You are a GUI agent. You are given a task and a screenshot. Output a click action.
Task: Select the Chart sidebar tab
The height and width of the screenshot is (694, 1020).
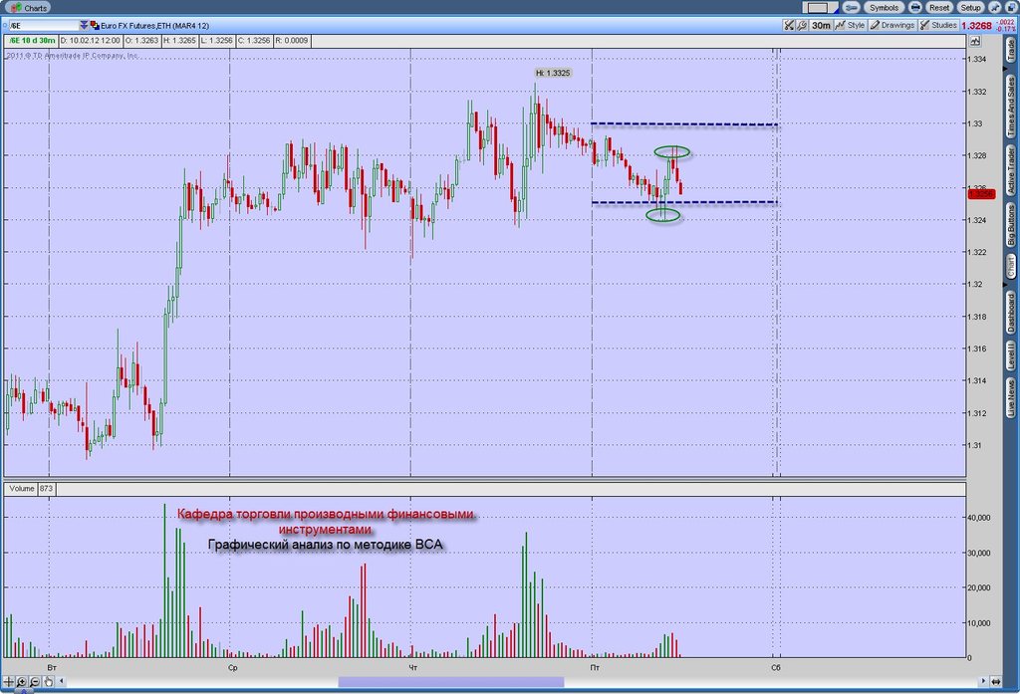click(1011, 267)
